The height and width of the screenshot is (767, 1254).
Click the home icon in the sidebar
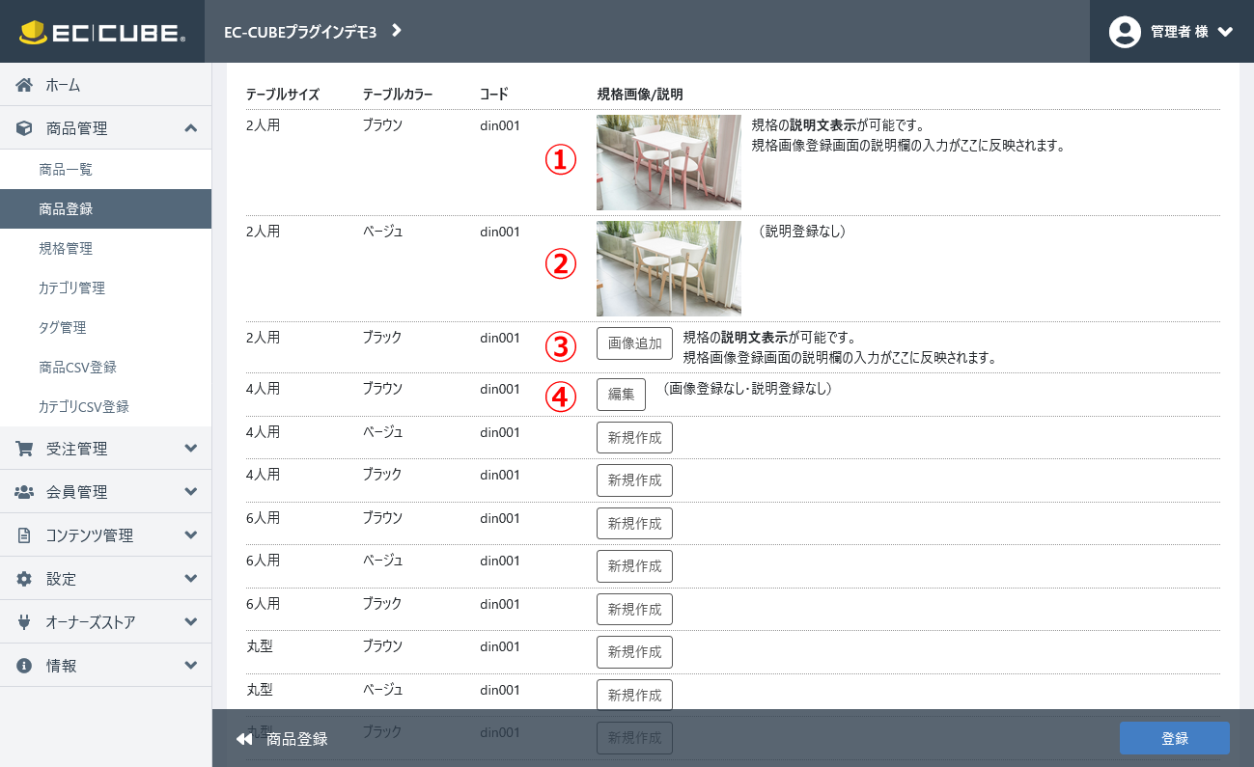23,85
